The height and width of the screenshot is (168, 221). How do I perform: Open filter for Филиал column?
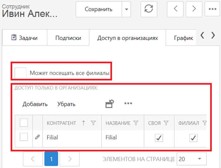tap(204, 123)
